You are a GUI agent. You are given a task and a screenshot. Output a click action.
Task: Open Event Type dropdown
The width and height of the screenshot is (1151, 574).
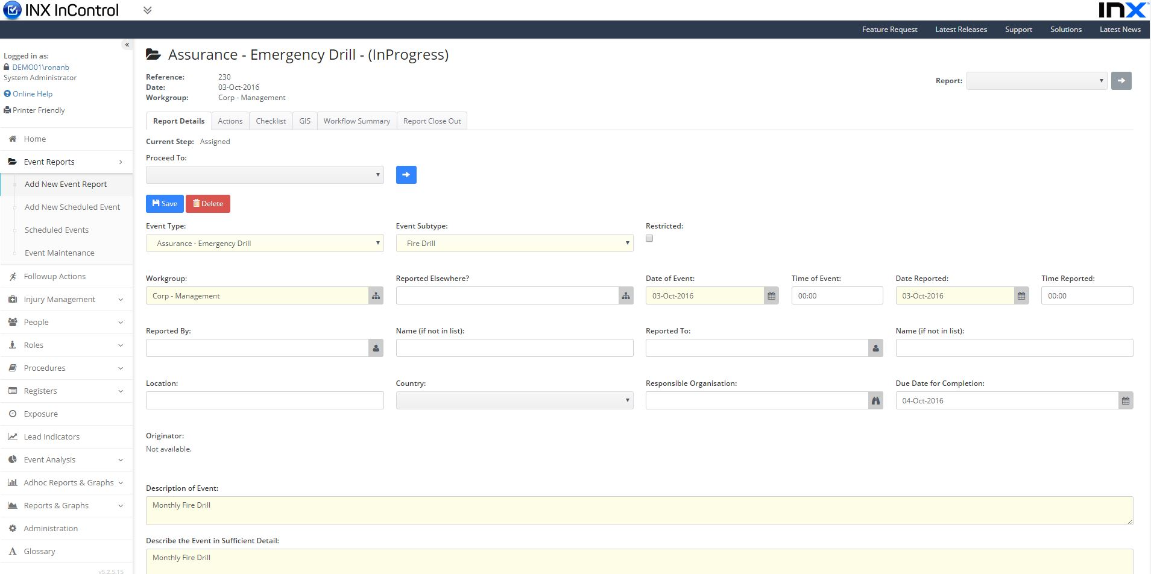point(265,244)
